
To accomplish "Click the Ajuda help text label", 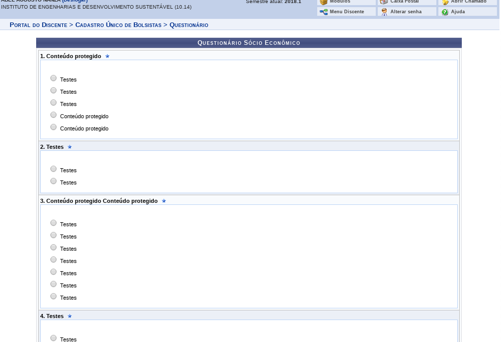I will (x=458, y=12).
